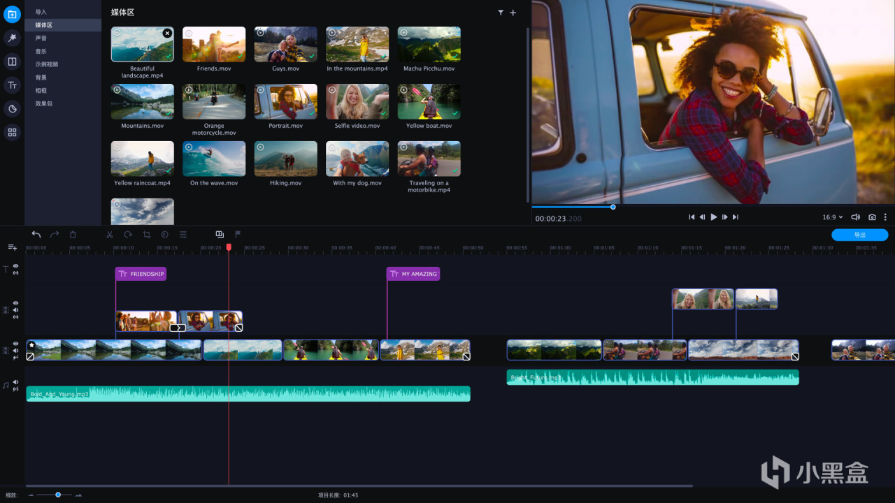Select the Friends.mov thumbnail
The image size is (895, 503).
[214, 44]
